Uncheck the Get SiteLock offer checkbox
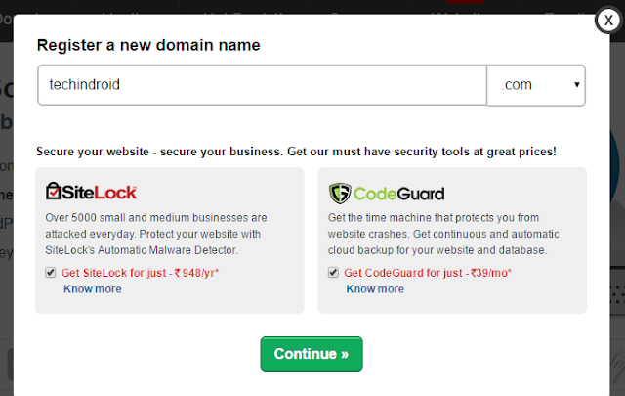625x396 pixels. pos(50,273)
